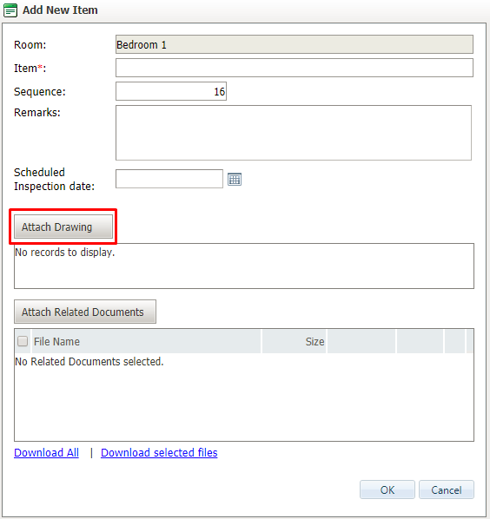This screenshot has height=519, width=490.
Task: Click Attach Related Documents button
Action: tap(85, 312)
